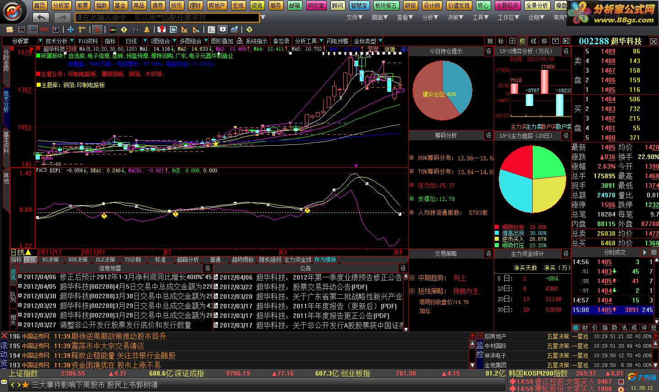Click the yellow diamond question mark help icon
This screenshot has height=392, width=659.
click(249, 29)
